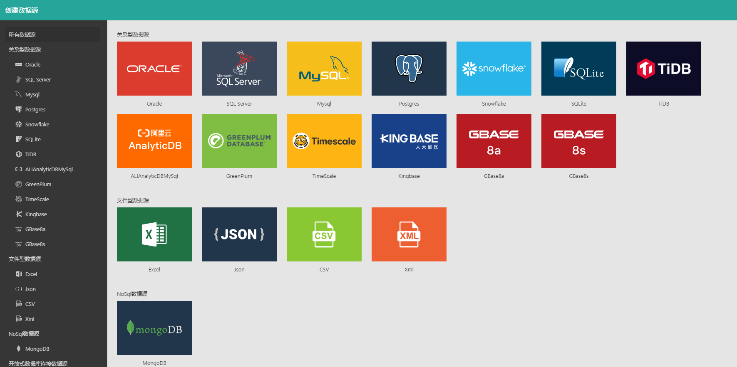Viewport: 737px width, 367px height.
Task: Click the TiDB icon in sidebar
Action: pyautogui.click(x=19, y=154)
